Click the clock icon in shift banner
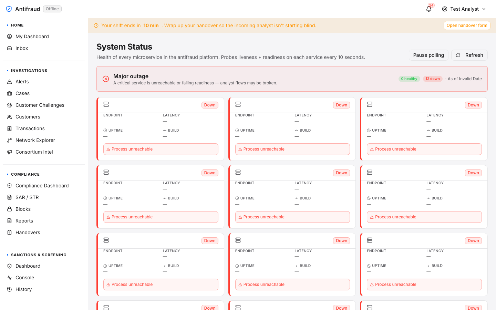This screenshot has height=310, width=496. point(96,25)
